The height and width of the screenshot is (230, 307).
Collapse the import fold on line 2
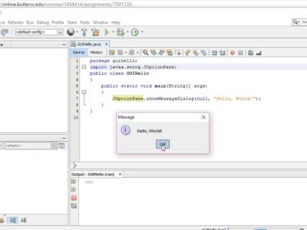tap(84, 67)
